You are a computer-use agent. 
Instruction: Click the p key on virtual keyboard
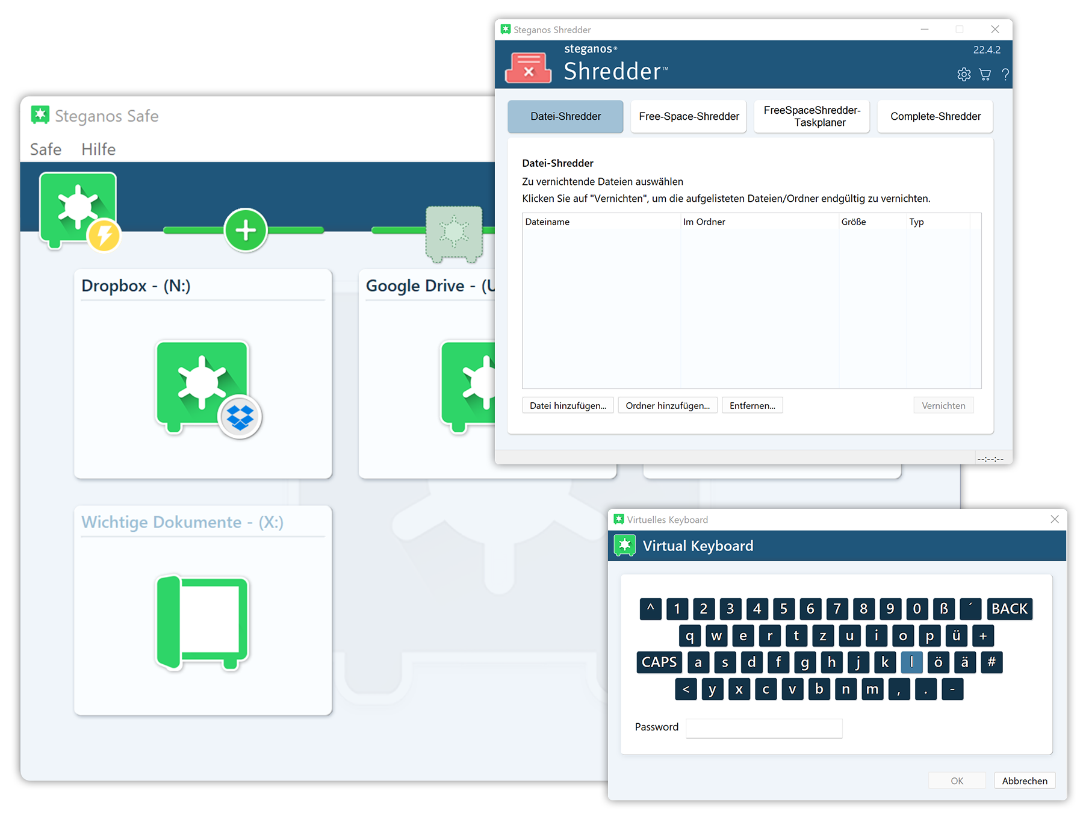929,635
